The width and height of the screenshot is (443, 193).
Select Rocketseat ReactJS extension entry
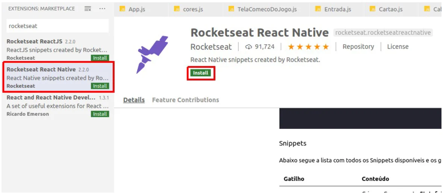(x=58, y=49)
